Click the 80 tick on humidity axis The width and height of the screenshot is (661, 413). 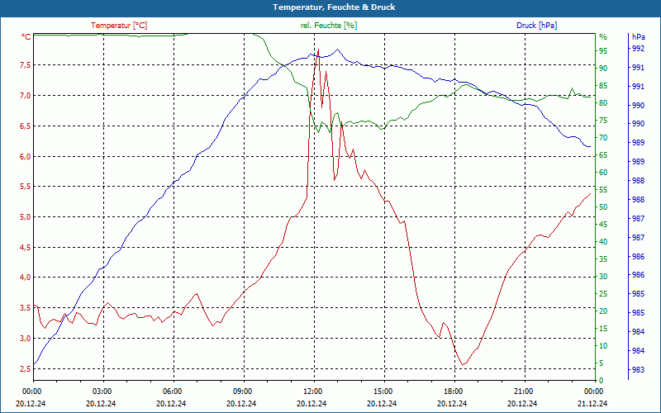point(603,102)
